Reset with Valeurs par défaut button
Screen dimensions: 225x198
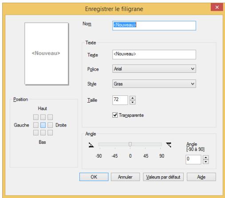pos(163,177)
